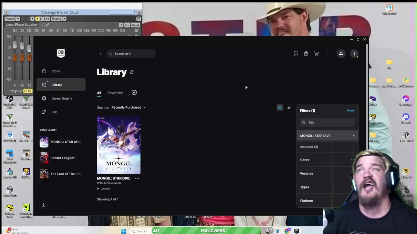Screen dimensions: 417x234
Task: Toggle the Inv button in Voxengo
Action: 127,25
